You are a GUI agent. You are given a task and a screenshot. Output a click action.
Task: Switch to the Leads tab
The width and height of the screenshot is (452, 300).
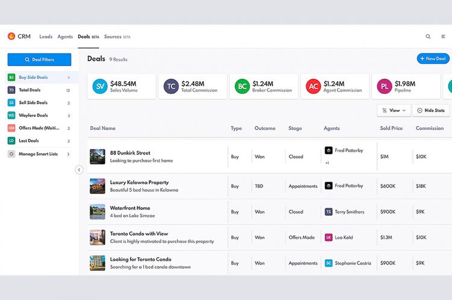(x=46, y=37)
